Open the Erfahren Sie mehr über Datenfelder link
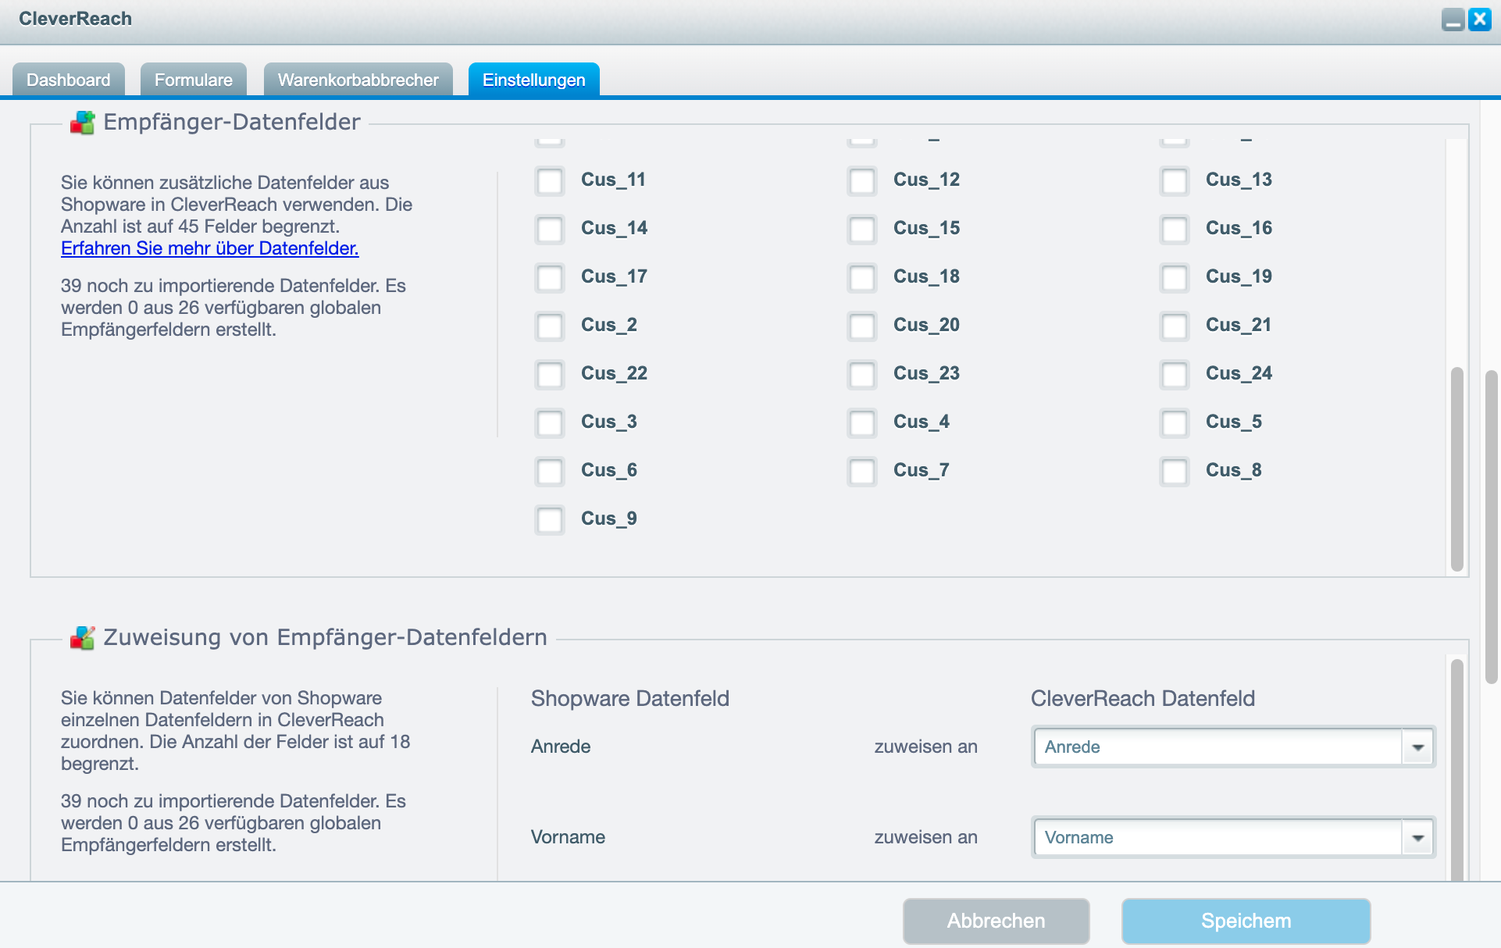Screen dimensions: 1501x948 click(x=209, y=248)
